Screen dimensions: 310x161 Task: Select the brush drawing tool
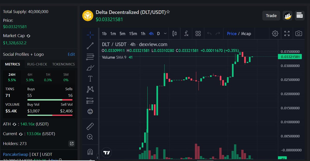point(90,68)
